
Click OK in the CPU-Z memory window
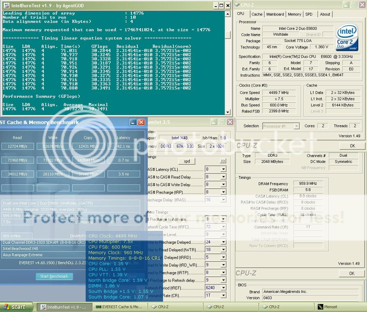[352, 274]
